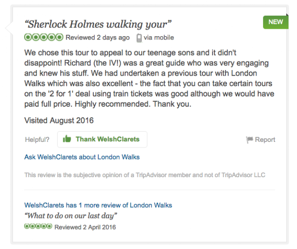Click the "Helpful?" label
297x249 pixels.
tap(38, 140)
